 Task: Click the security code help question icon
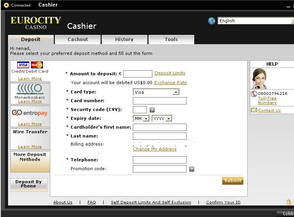[x=152, y=110]
